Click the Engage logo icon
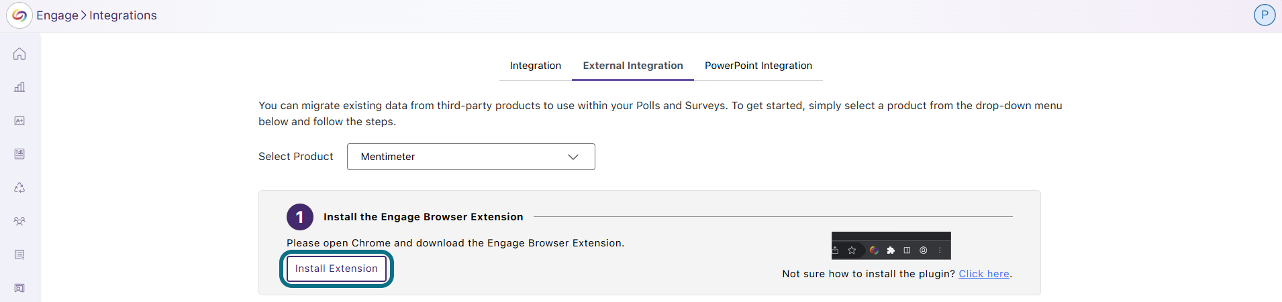Image resolution: width=1282 pixels, height=302 pixels. [x=19, y=15]
